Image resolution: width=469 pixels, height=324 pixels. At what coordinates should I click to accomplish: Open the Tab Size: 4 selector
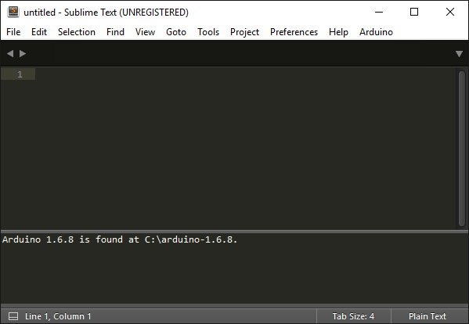pos(354,316)
